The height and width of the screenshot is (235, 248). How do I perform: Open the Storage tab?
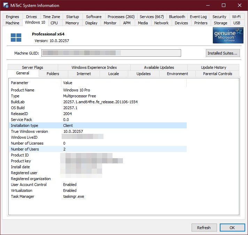tap(220, 23)
